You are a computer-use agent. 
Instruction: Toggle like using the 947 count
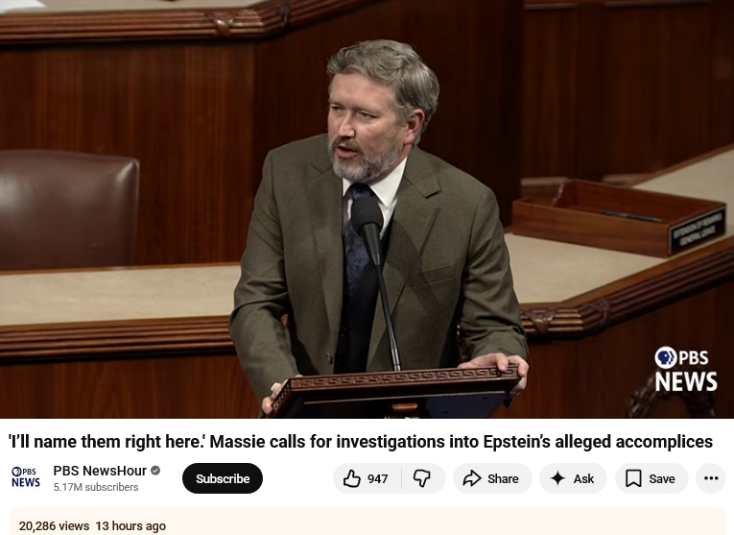[x=378, y=478]
